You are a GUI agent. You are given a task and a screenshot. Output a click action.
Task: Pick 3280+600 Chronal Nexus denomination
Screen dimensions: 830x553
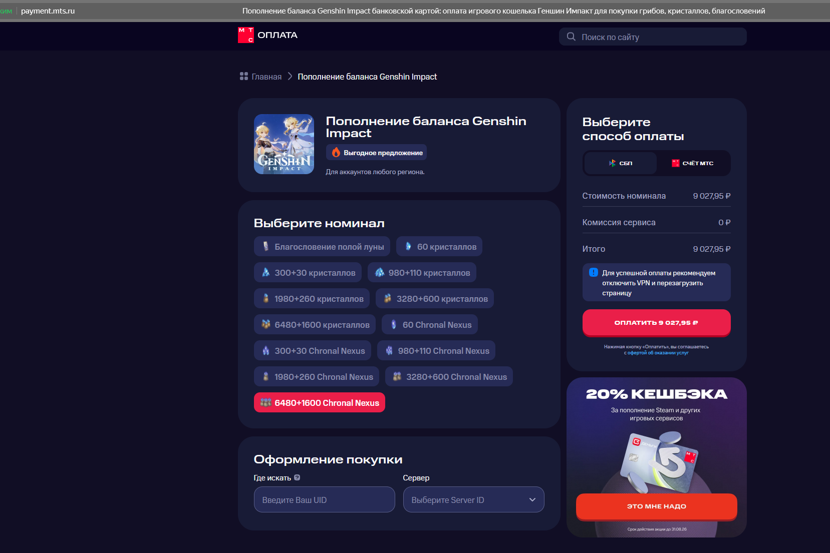pyautogui.click(x=449, y=376)
